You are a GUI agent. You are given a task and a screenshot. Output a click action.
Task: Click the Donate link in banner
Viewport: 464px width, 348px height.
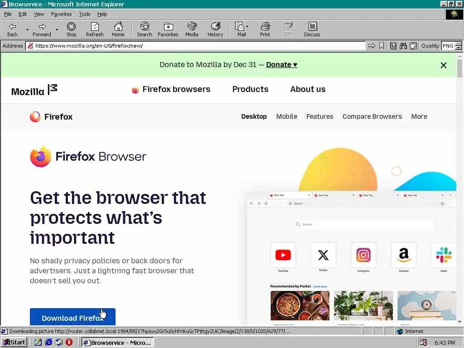[x=281, y=65]
